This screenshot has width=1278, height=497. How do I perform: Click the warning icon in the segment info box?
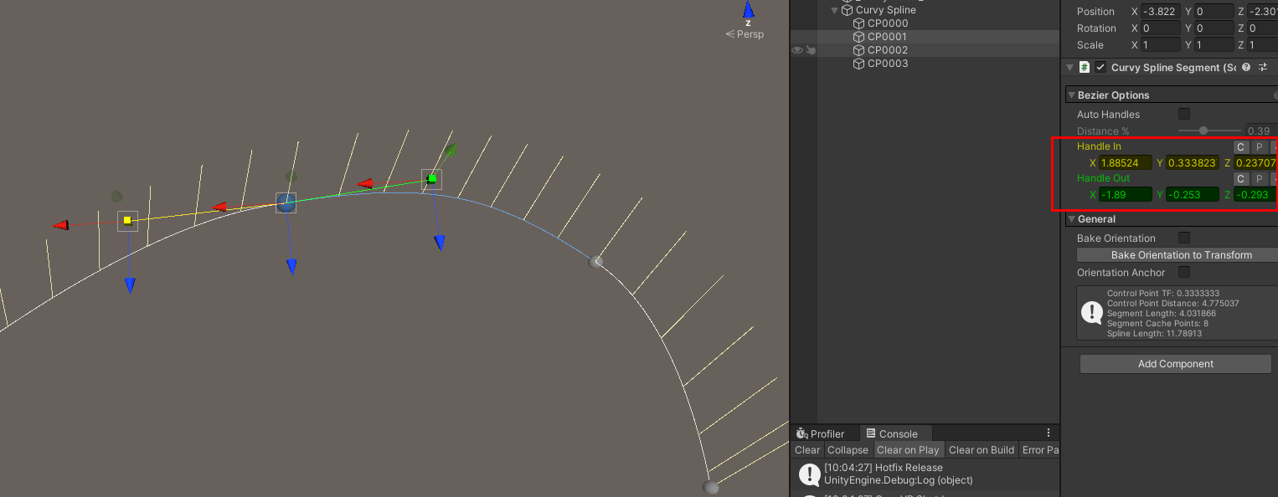click(x=1090, y=312)
